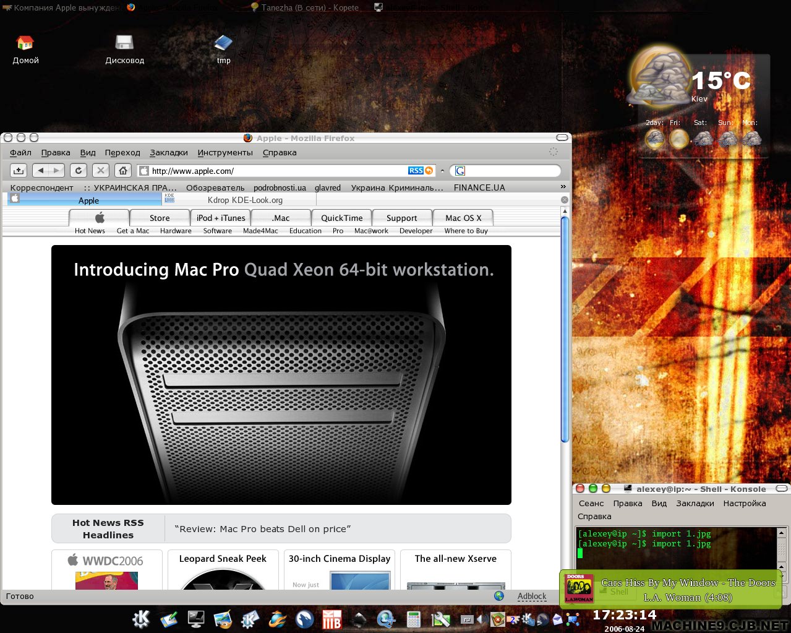
Task: Expand the bookmarks toolbar overflow chevron
Action: pyautogui.click(x=563, y=186)
